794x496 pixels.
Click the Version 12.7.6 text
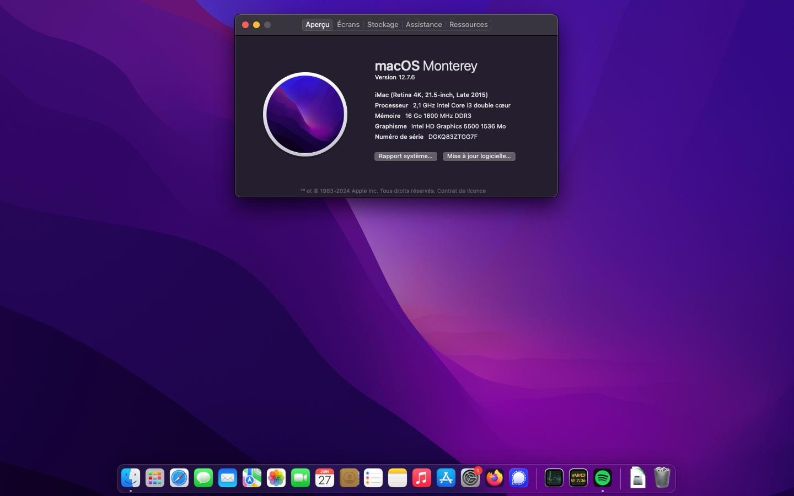(395, 78)
